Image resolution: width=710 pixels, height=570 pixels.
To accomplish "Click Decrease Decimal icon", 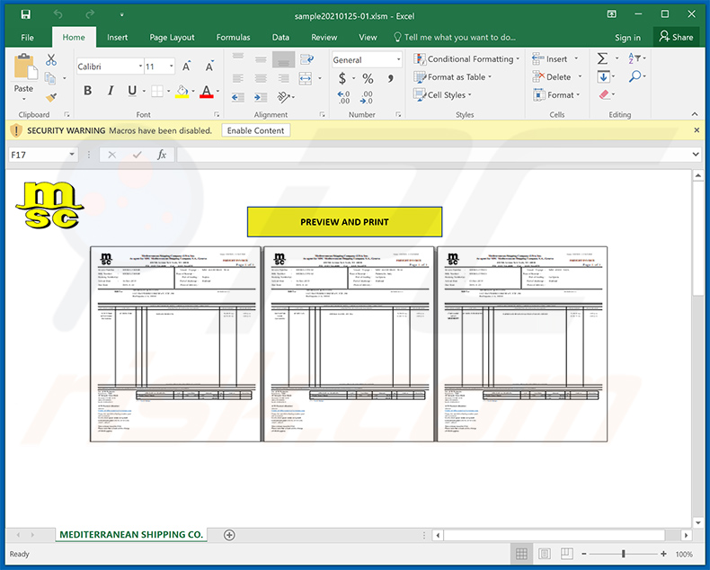I will (366, 97).
